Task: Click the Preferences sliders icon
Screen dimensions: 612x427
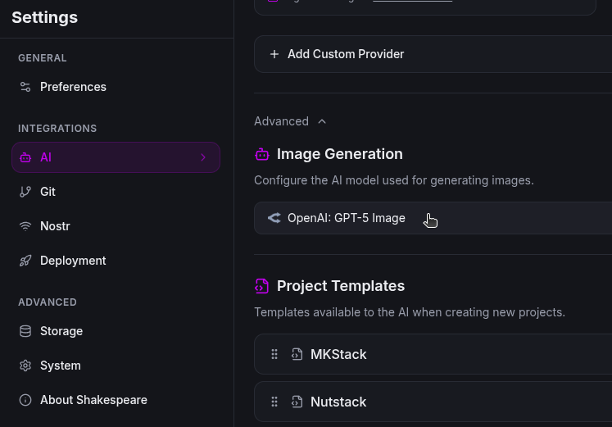Action: [25, 87]
